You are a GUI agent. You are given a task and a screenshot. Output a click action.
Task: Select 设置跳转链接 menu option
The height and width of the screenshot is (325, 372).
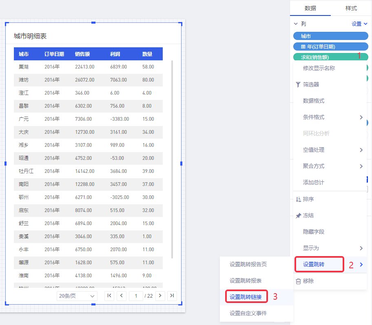point(246,296)
